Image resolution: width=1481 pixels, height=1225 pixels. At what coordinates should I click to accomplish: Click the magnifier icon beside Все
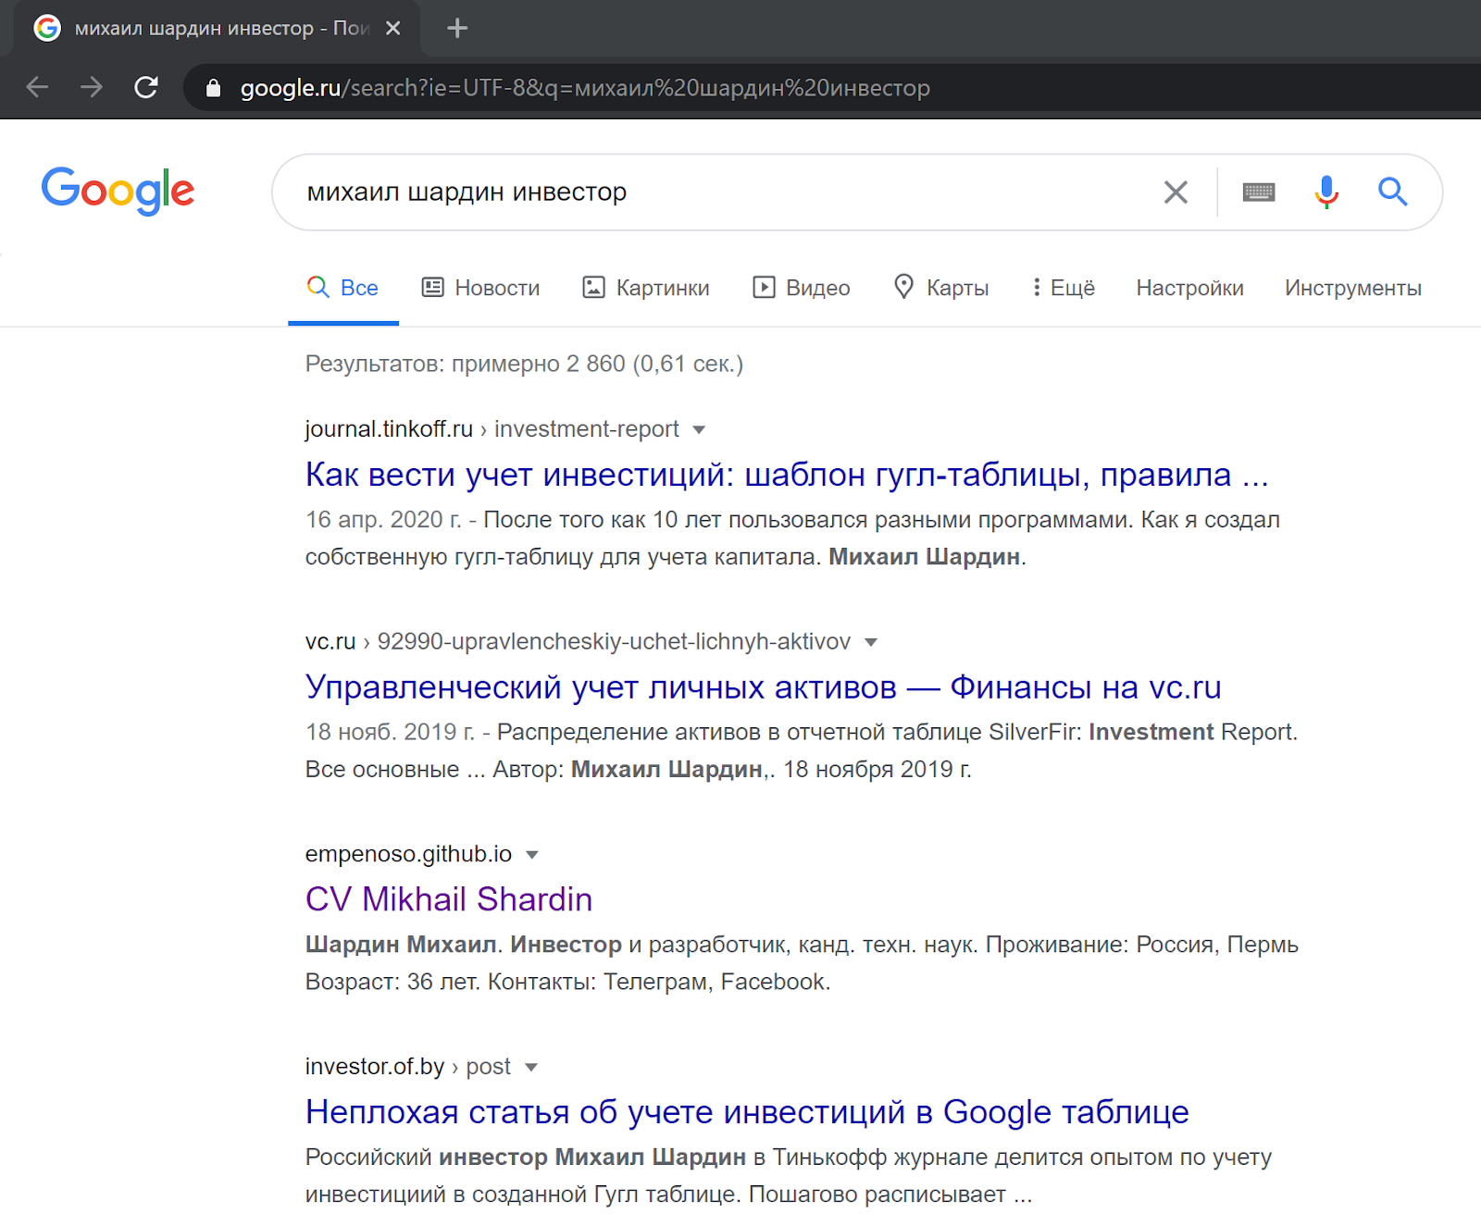pyautogui.click(x=317, y=287)
